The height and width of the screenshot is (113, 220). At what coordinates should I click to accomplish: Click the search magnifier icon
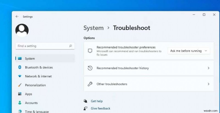click(71, 46)
